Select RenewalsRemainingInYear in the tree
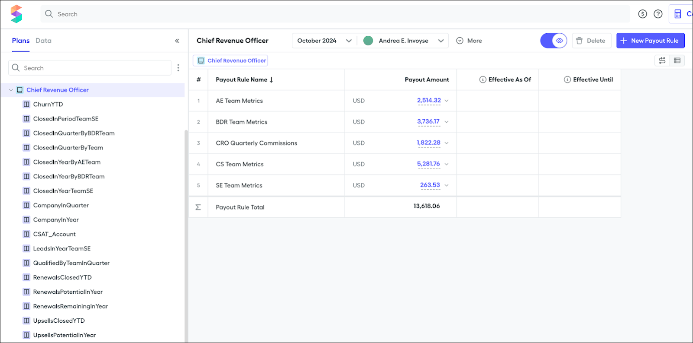This screenshot has height=343, width=693. (71, 306)
